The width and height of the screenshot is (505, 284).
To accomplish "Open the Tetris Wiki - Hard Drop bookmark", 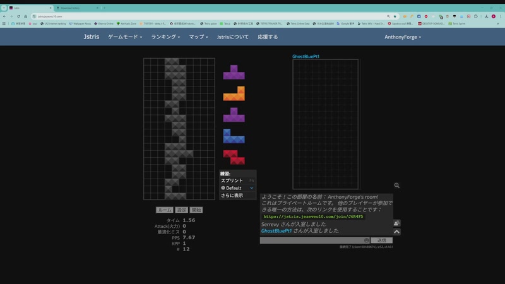I will 371,23.
